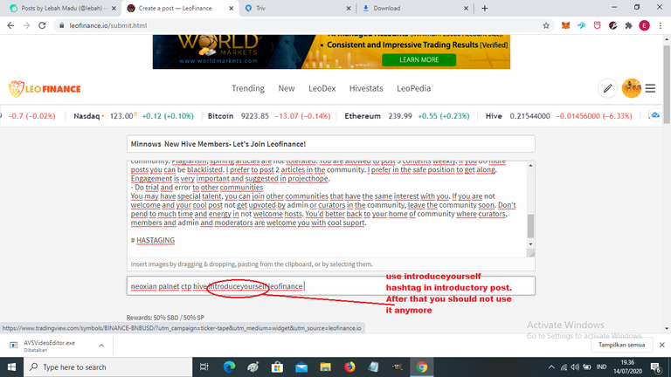This screenshot has width=671, height=377.
Task: Open Chrome profile E avatar
Action: pos(645,25)
